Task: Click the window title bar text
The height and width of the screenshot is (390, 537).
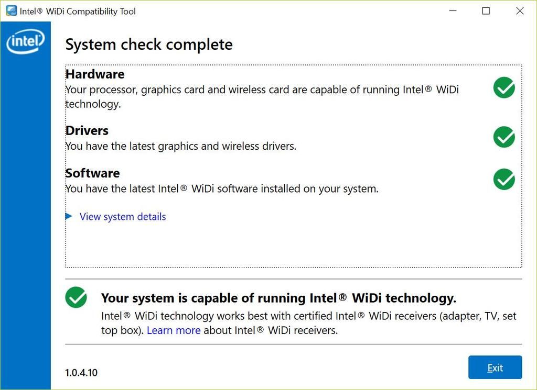Action: click(x=78, y=11)
